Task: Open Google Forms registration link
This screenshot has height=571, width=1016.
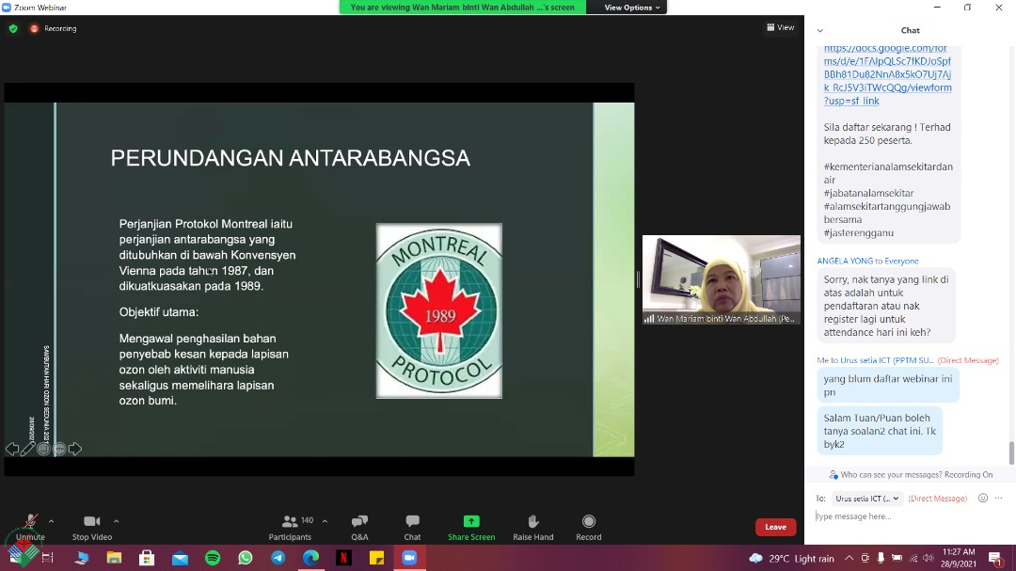Action: tap(888, 74)
